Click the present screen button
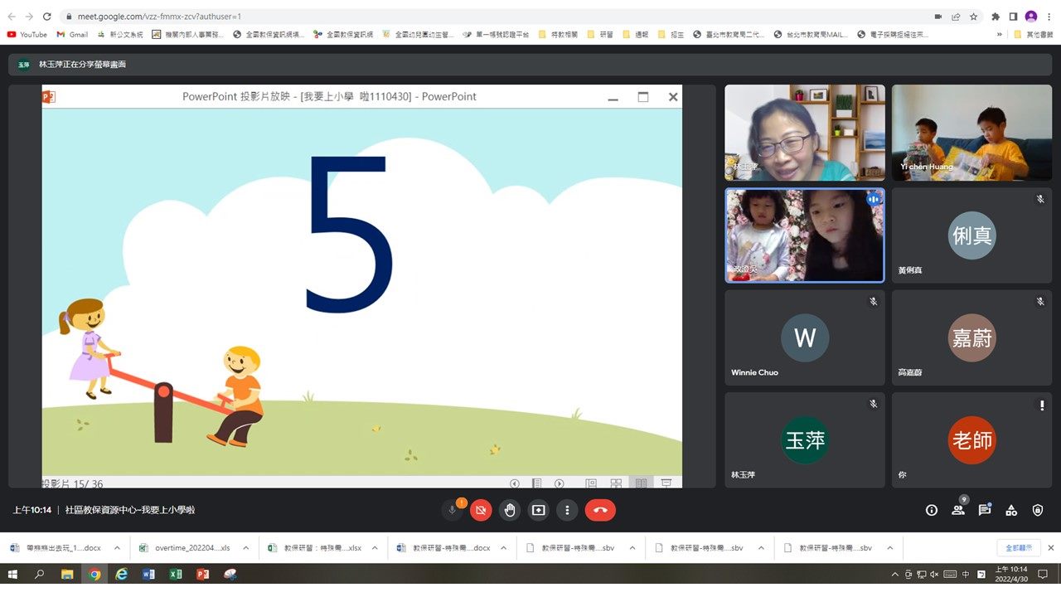This screenshot has width=1061, height=597. [x=539, y=511]
